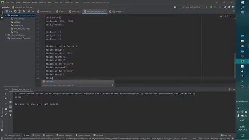Open run configuration dropdown who_will_be_first
The height and width of the screenshot is (140, 249).
click(x=193, y=7)
